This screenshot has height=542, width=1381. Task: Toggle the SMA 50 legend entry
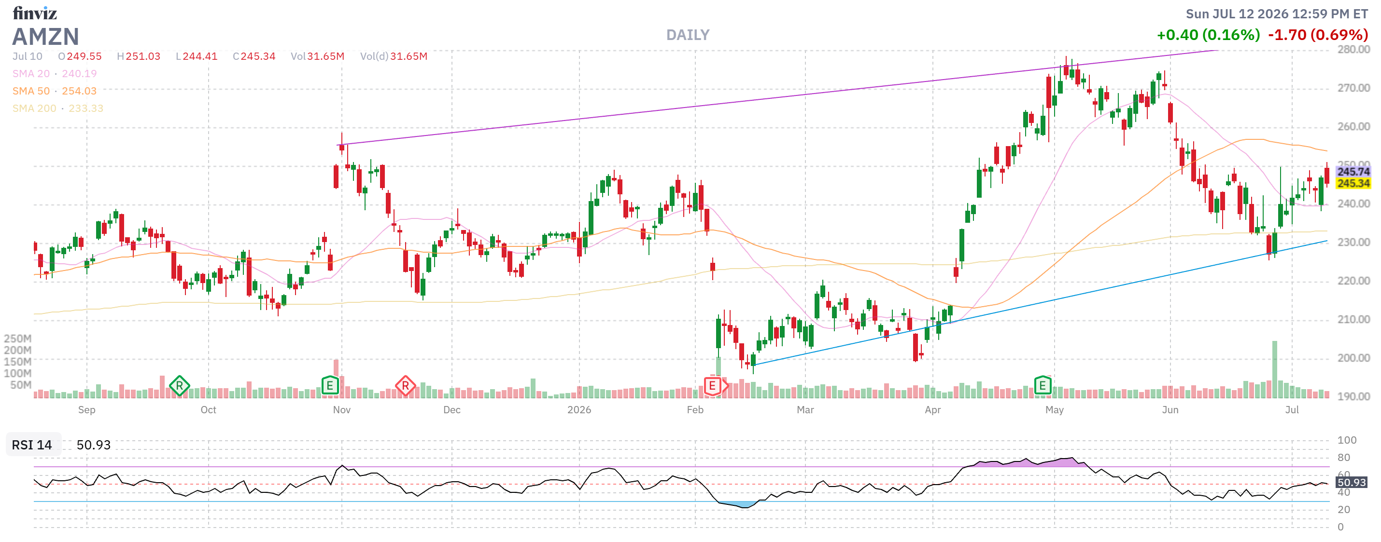click(x=55, y=91)
